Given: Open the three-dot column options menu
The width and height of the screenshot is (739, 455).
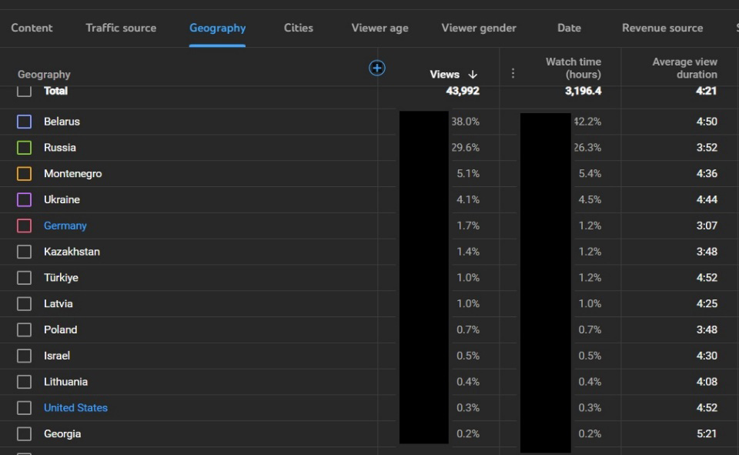Looking at the screenshot, I should (x=513, y=74).
